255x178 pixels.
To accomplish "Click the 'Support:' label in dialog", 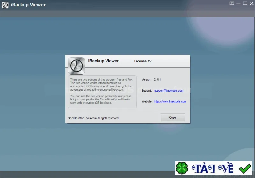I will [x=147, y=91].
